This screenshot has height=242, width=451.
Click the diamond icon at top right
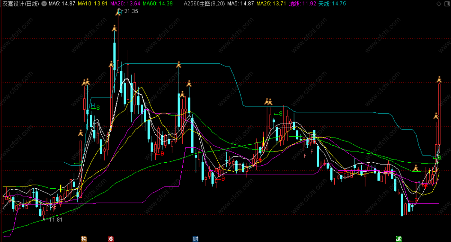[438, 4]
